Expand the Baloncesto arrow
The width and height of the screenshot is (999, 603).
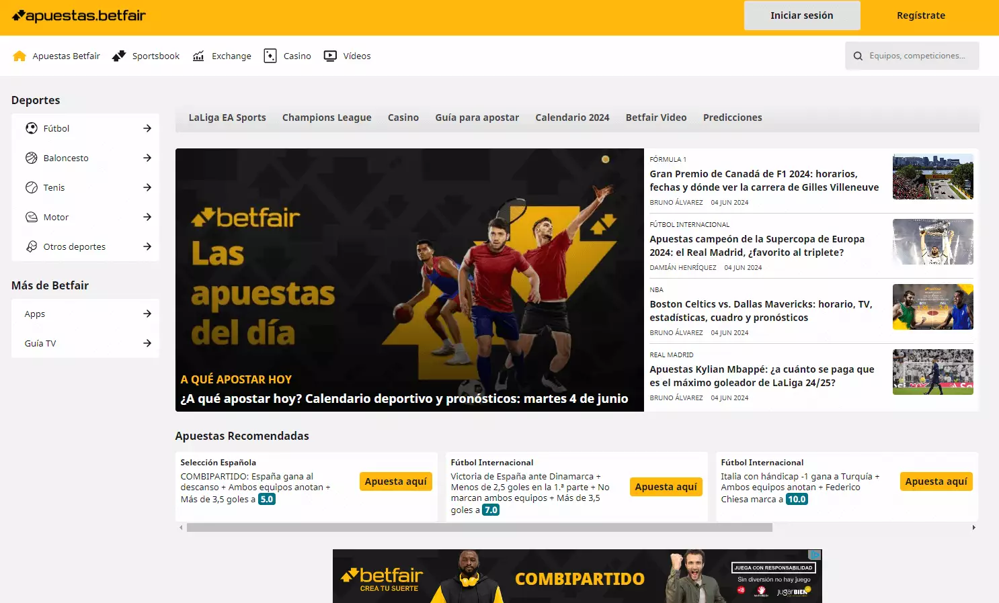point(147,158)
